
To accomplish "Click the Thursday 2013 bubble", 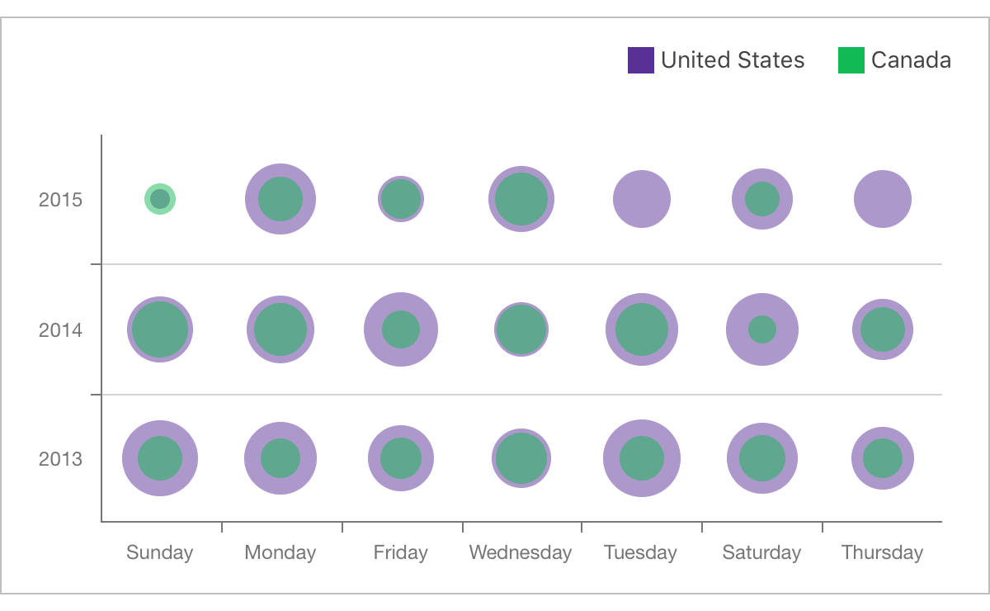I will [883, 458].
